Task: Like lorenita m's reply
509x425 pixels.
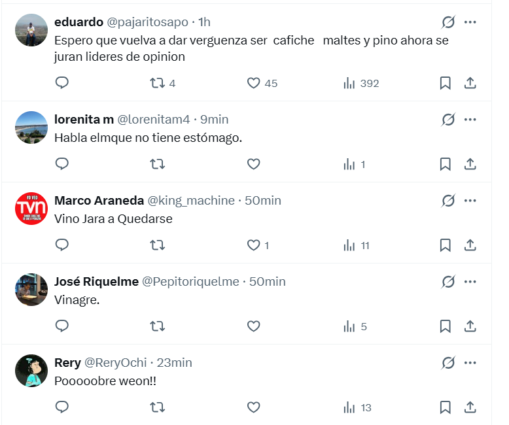Action: pyautogui.click(x=254, y=164)
